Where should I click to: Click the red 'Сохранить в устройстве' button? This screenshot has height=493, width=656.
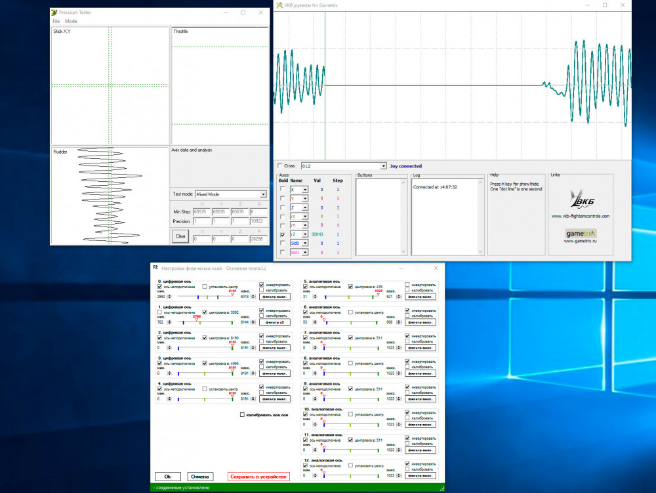(x=258, y=477)
